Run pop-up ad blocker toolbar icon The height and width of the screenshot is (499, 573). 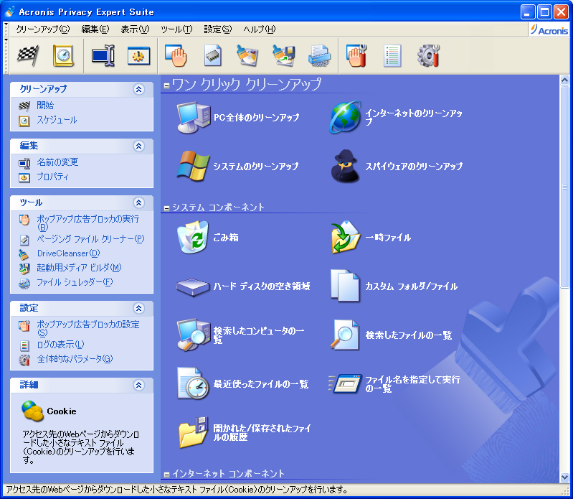(176, 55)
